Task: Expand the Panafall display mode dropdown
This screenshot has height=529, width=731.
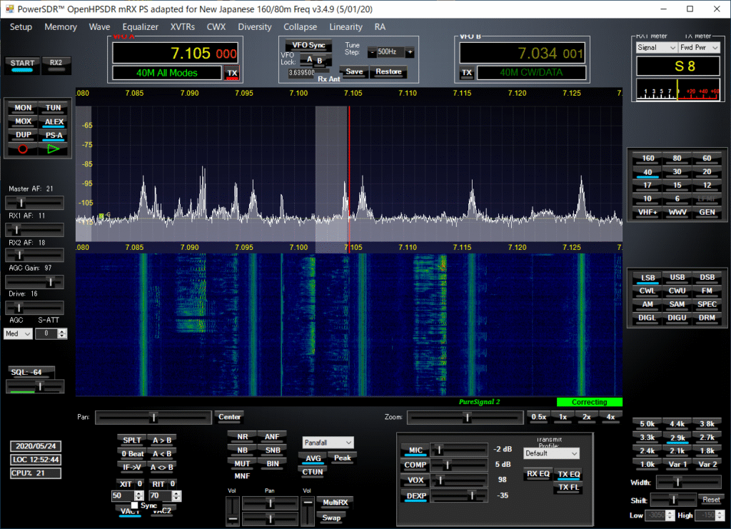Action: [x=328, y=443]
